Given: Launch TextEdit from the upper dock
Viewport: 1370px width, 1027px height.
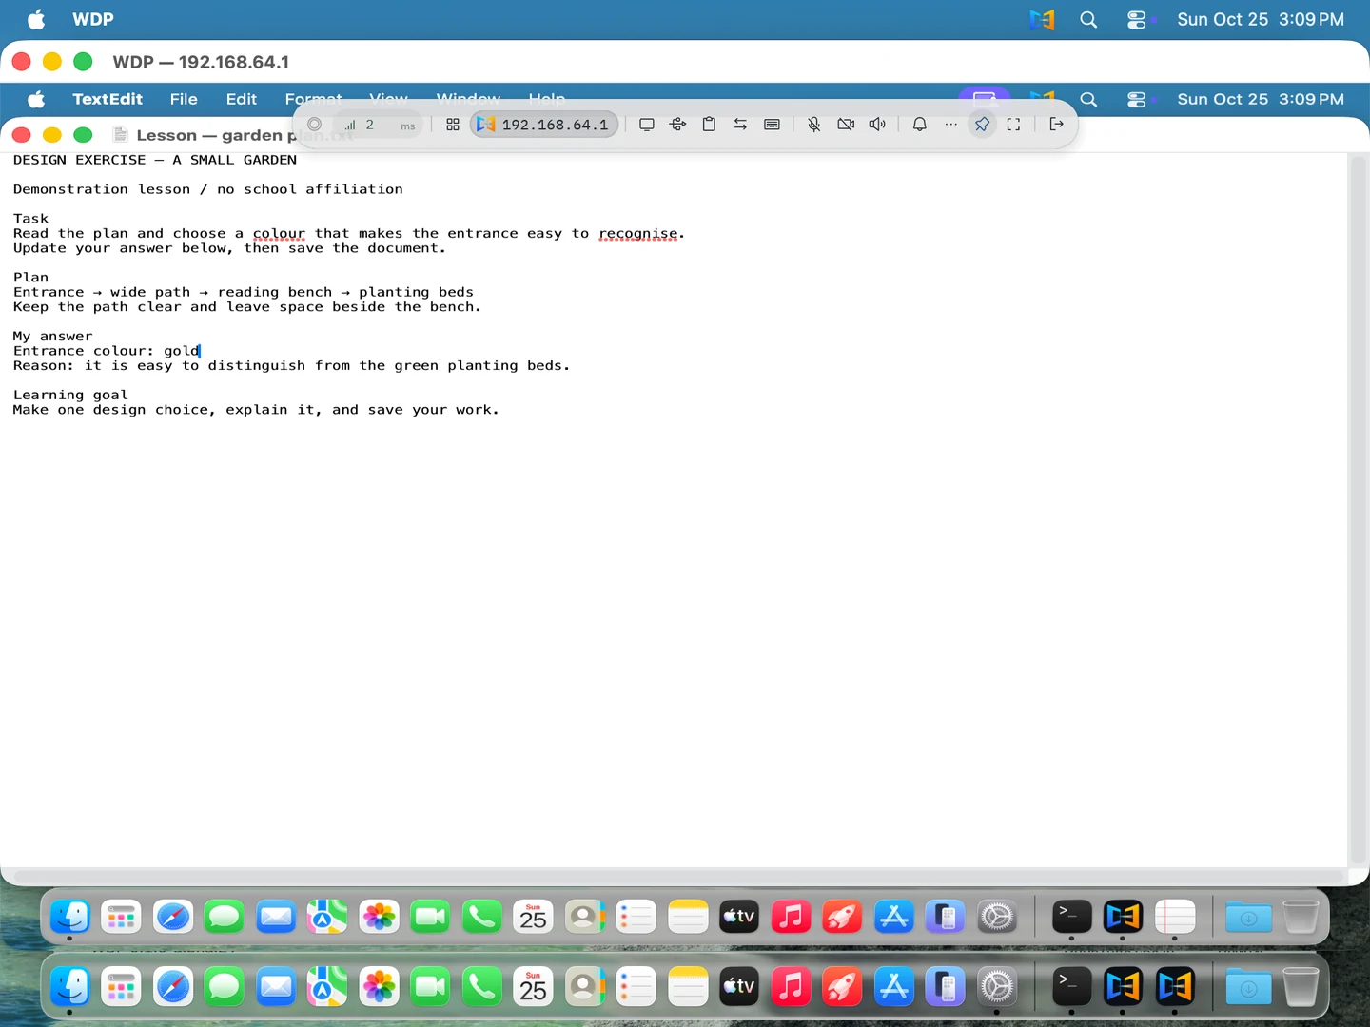Looking at the screenshot, I should click(x=1175, y=917).
